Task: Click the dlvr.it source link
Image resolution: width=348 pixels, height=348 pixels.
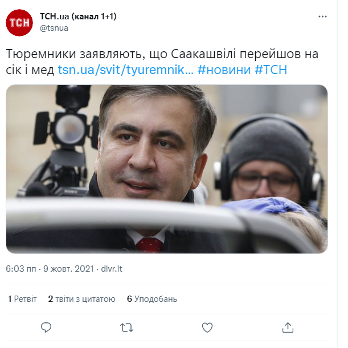Action: tap(112, 269)
